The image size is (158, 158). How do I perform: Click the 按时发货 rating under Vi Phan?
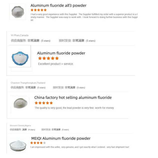[77, 41]
